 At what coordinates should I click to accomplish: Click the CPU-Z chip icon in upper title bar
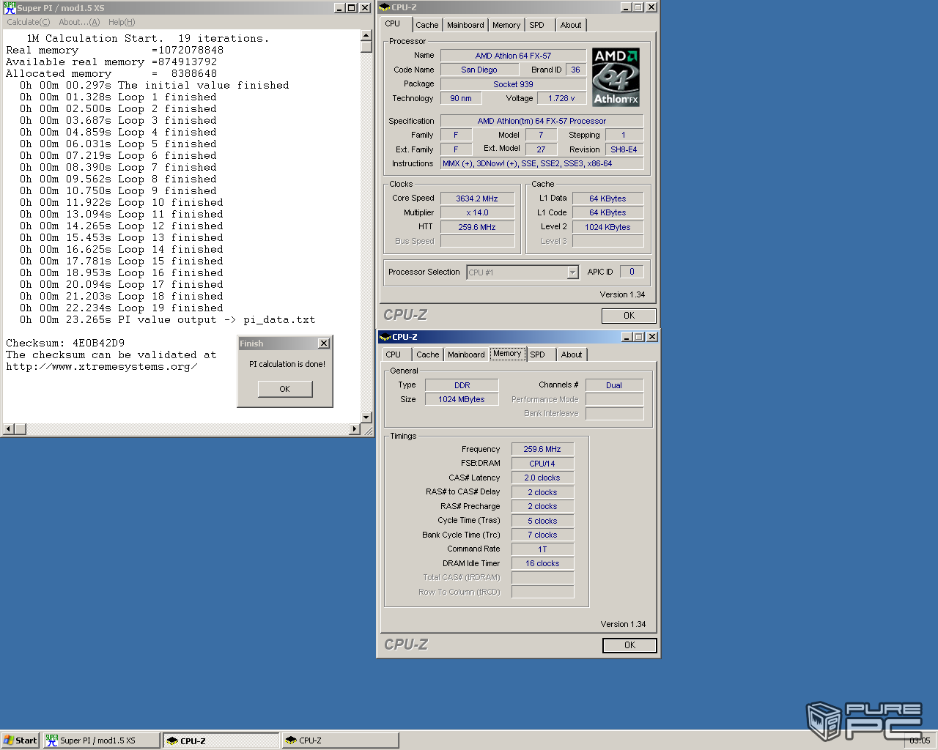pos(385,7)
